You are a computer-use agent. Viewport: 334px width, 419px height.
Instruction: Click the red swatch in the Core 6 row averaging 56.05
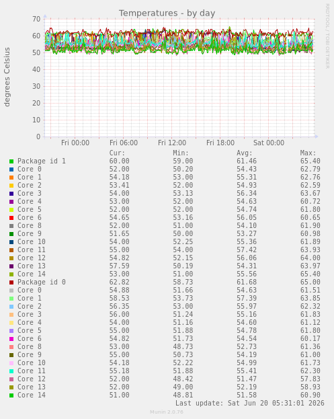tap(11, 218)
